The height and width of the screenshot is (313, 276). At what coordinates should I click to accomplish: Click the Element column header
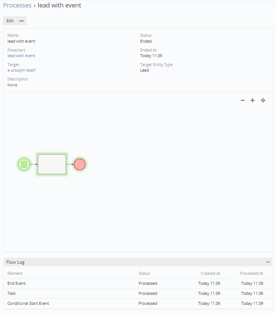tap(15, 273)
